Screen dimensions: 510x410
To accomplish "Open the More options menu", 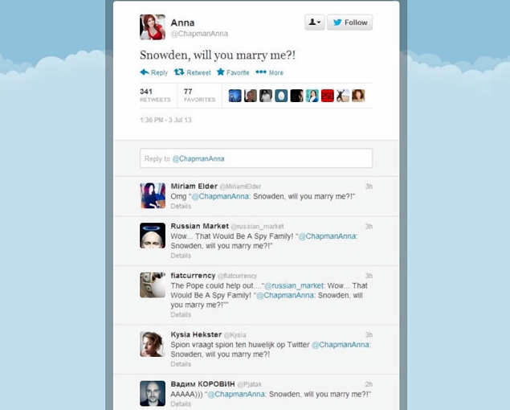I will click(x=269, y=72).
